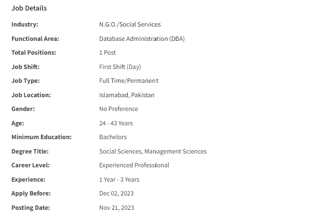Open Database Administration (DBA) functional area
The image size is (310, 217).
pos(142,39)
